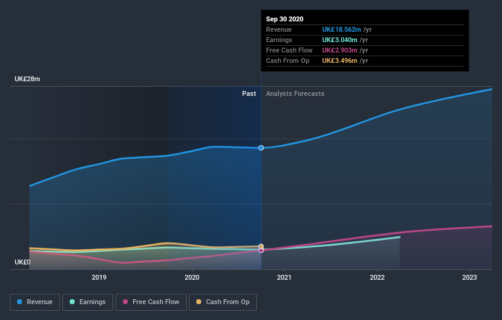Toggle the Earnings legend button
502x320 pixels.
[87, 302]
